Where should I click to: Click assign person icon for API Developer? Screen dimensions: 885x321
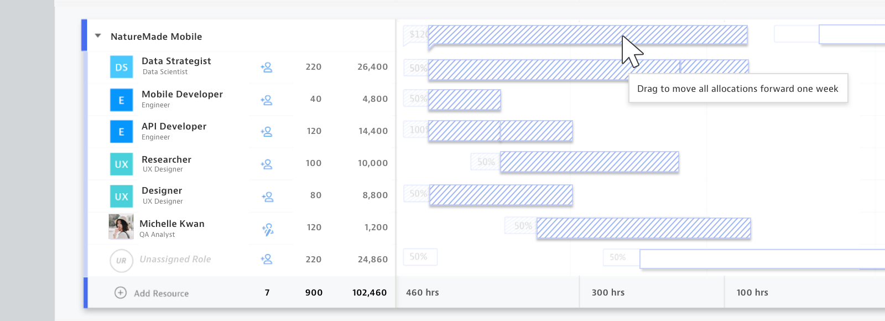pos(267,132)
